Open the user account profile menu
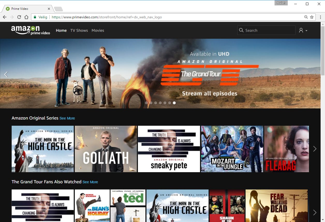The height and width of the screenshot is (222, 325). [303, 30]
